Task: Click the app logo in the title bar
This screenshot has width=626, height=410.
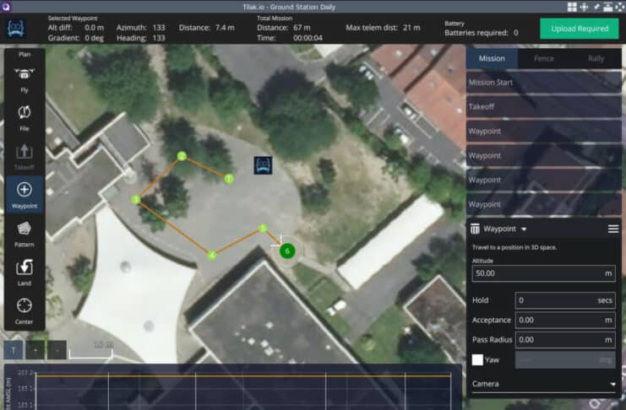Action: 6,7
